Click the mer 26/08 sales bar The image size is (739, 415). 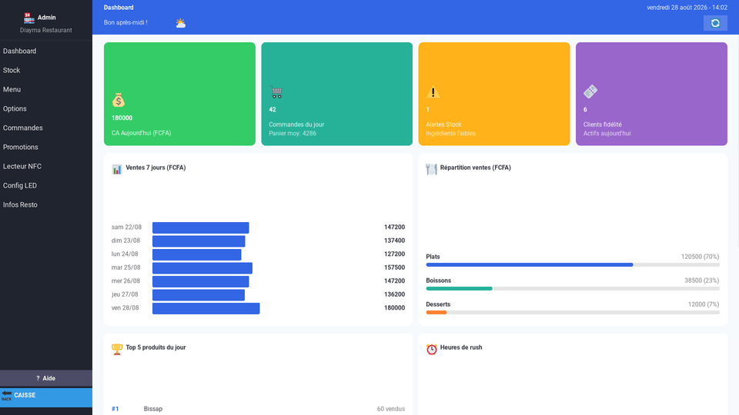201,281
